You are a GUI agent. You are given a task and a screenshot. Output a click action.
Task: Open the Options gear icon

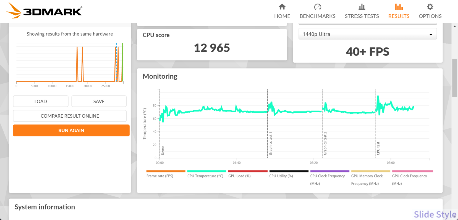pos(430,7)
